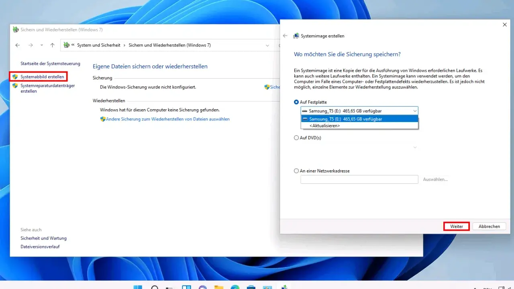Screen dimensions: 514x289
Task: Open the DVD drive dropdown arrow
Action: (415, 147)
